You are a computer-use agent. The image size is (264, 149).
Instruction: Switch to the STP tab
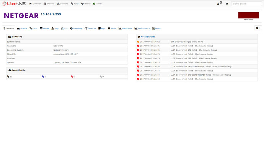[64, 28]
